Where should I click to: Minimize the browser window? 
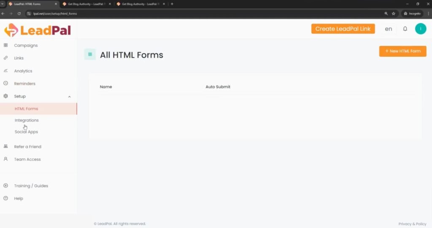[x=407, y=4]
